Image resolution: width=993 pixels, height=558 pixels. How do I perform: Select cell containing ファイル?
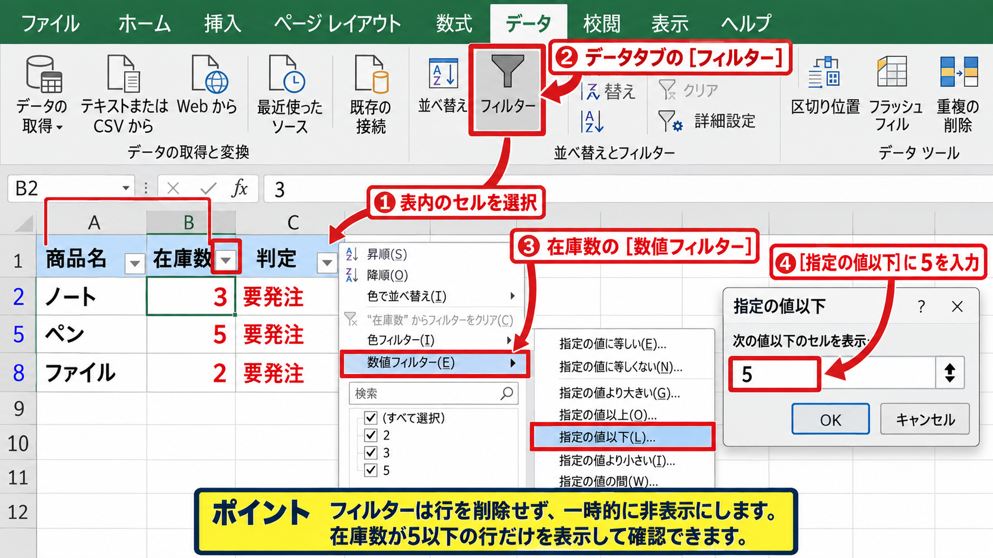point(91,373)
